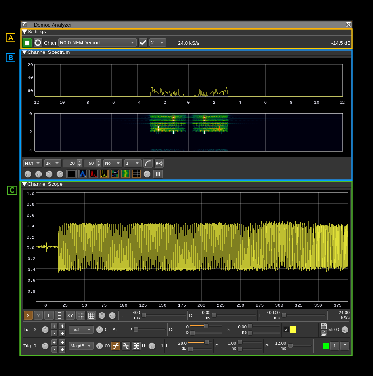Close the Demod Analyzer window
The height and width of the screenshot is (376, 373).
click(x=348, y=25)
